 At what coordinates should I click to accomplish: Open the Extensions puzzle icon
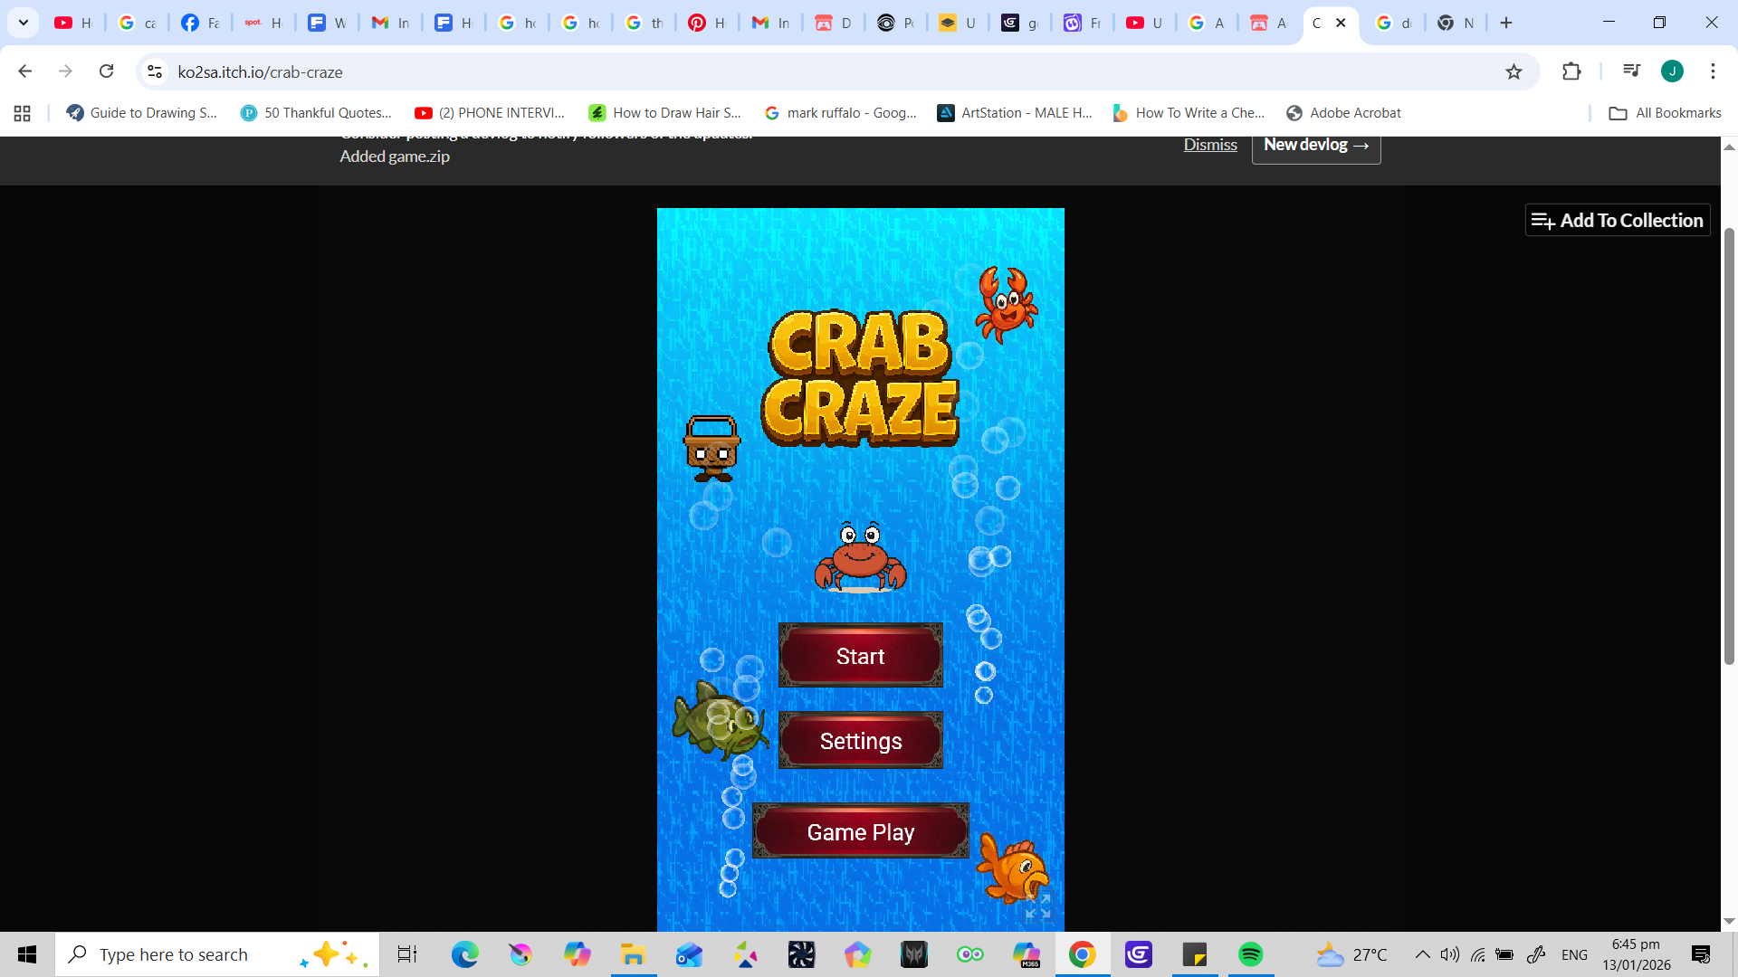(1571, 71)
